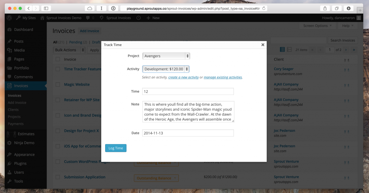Screen dimensions: 369x193
Task: Click Search Invoices button
Action: [343, 40]
